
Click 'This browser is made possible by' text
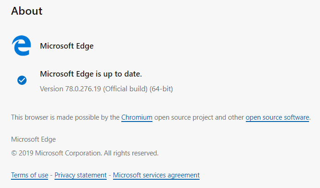tap(59, 117)
